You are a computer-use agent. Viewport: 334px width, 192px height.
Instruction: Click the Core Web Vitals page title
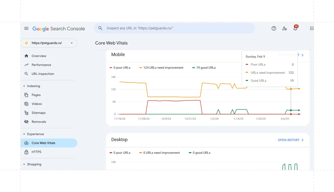(111, 43)
